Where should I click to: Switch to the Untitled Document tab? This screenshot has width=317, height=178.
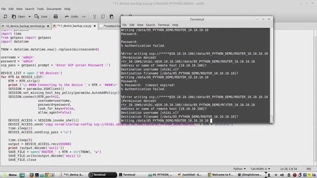pos(110,26)
